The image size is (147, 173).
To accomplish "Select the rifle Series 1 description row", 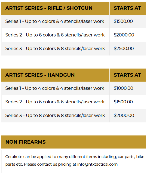I will click(x=55, y=21).
